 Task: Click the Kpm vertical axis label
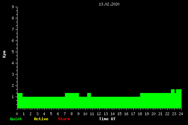(x=4, y=54)
